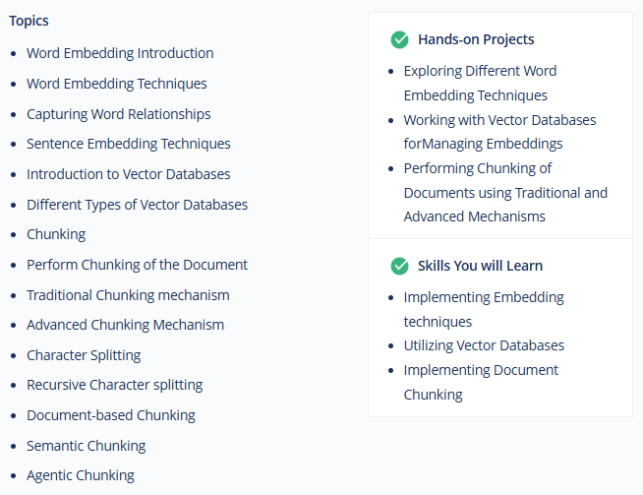Click Capturing Word Relationships item
643x495 pixels.
click(x=119, y=114)
